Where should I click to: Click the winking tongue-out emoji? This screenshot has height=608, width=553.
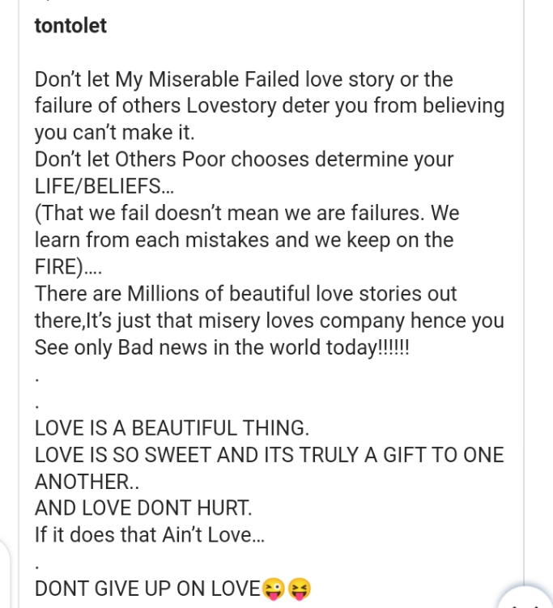coord(274,589)
